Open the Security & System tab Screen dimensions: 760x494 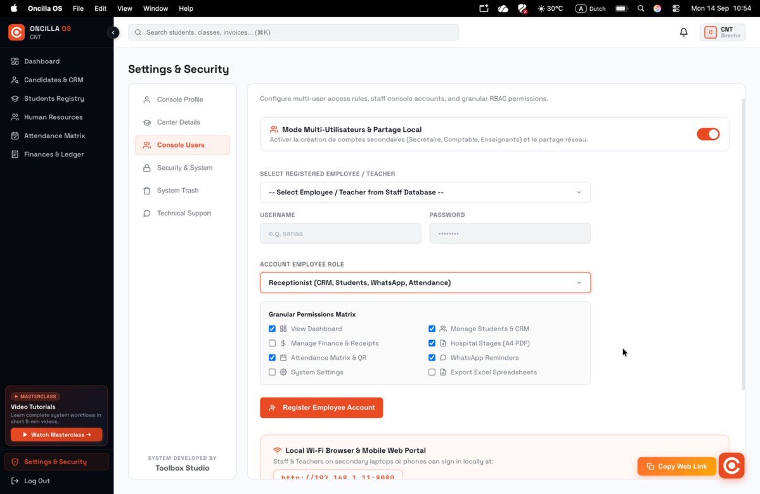[183, 168]
